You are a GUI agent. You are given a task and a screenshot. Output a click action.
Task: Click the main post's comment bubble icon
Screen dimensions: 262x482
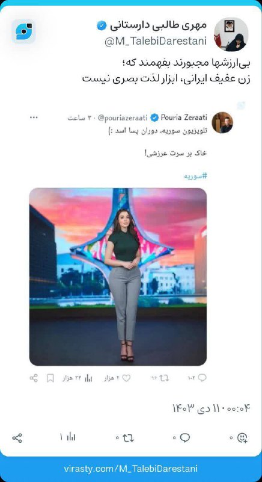(184, 438)
